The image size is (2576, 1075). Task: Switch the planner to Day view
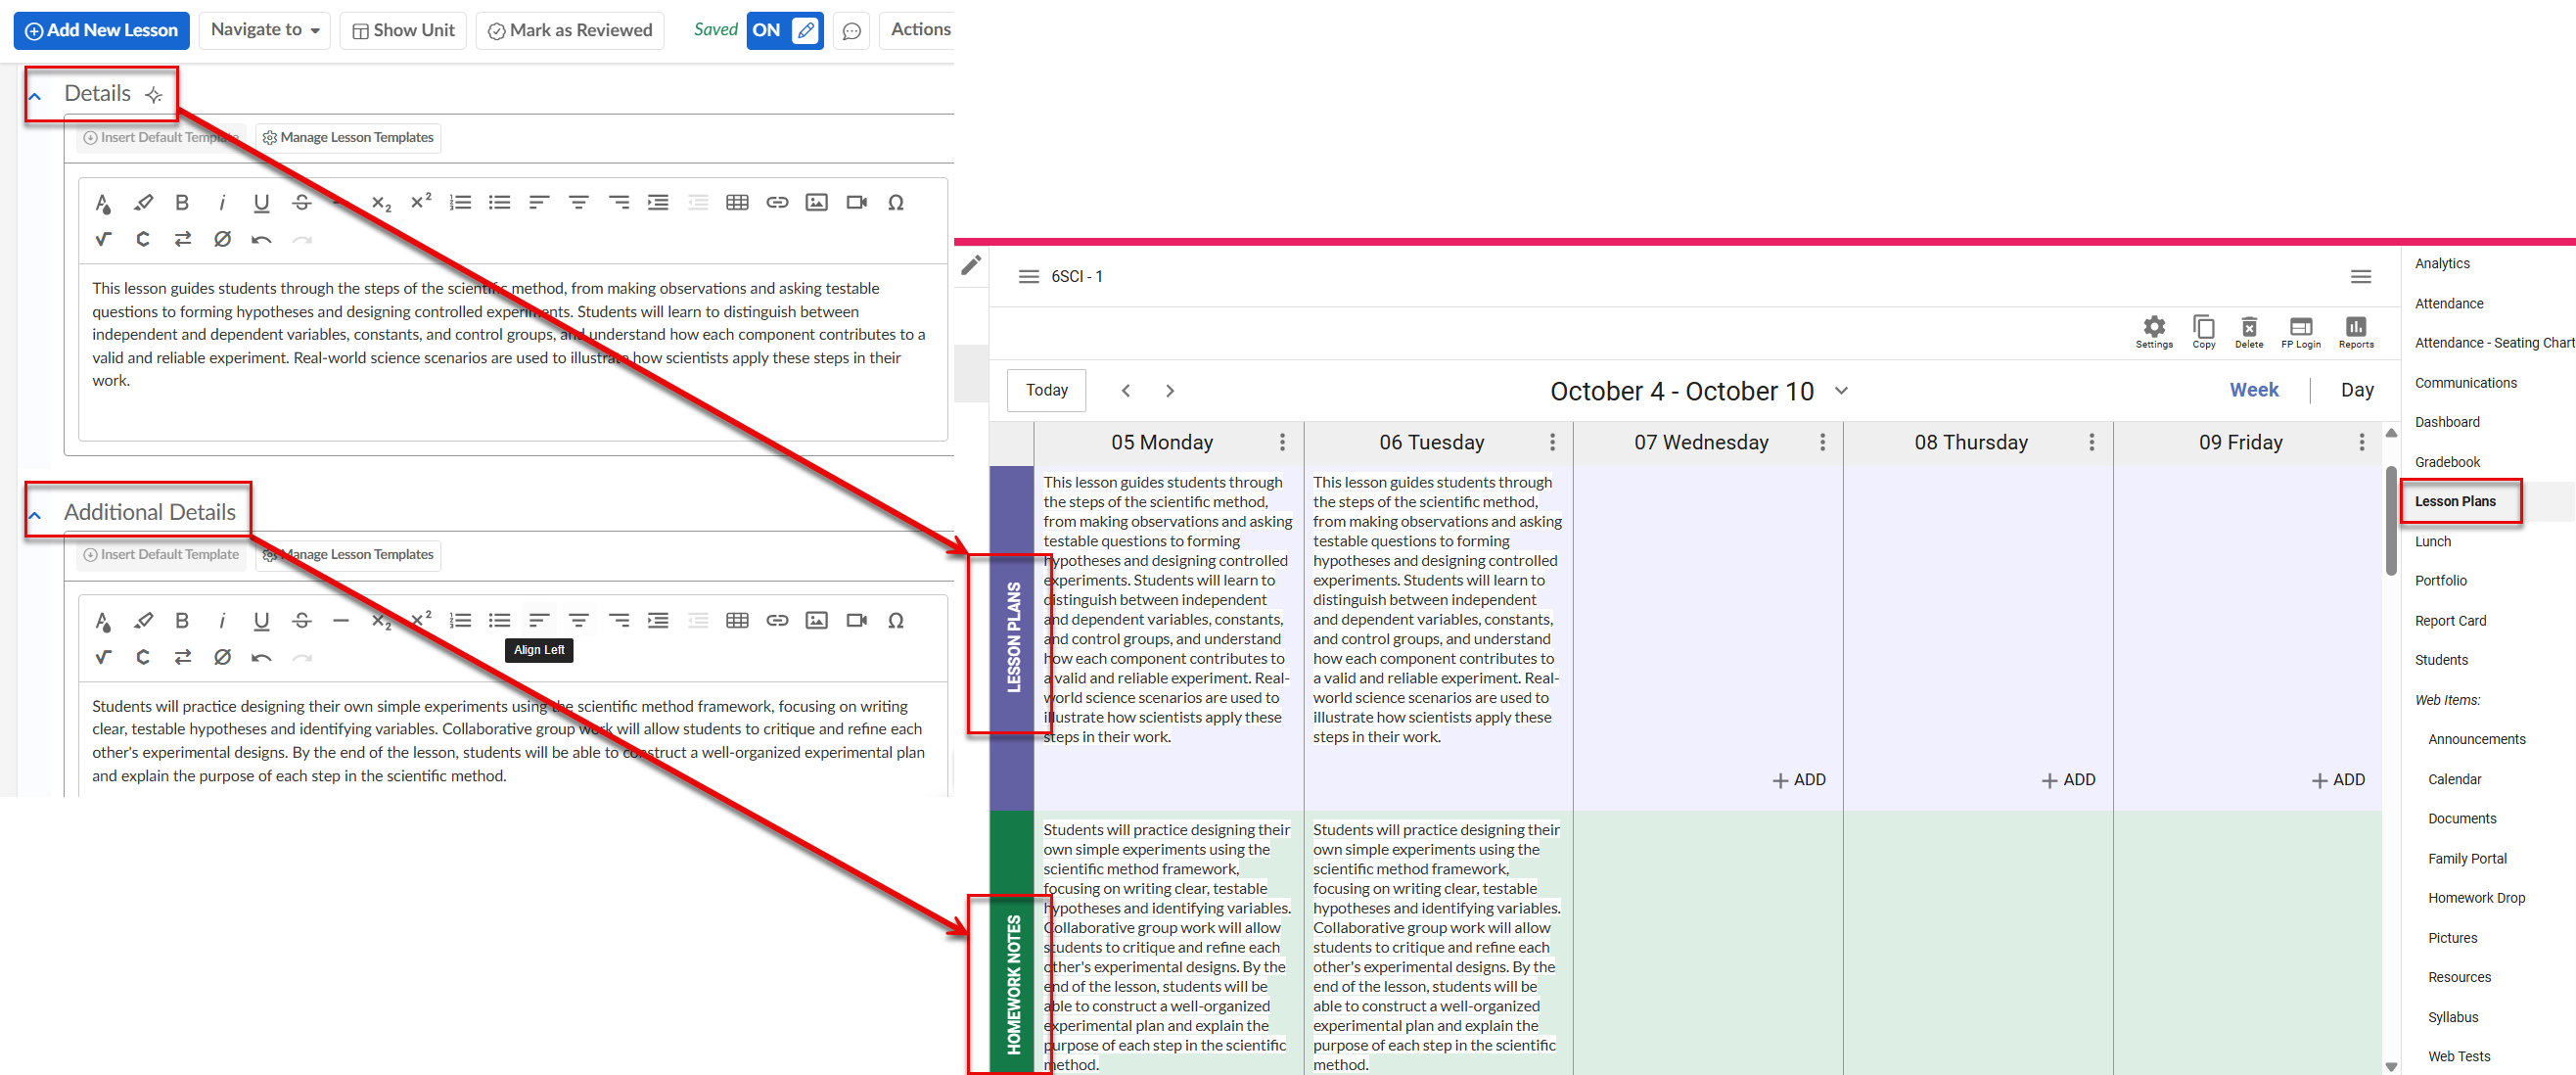[2357, 390]
